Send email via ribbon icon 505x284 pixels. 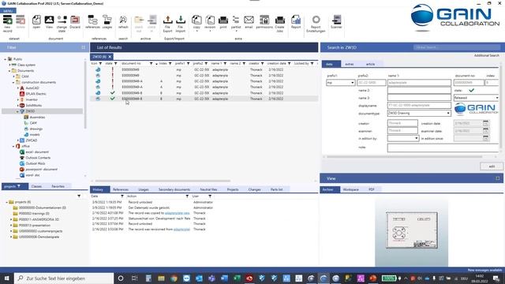click(x=249, y=22)
